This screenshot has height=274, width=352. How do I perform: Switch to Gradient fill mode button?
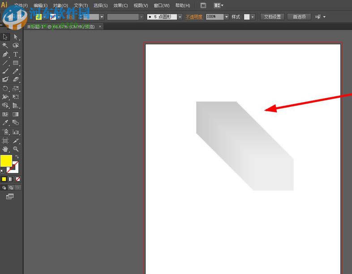(x=11, y=179)
